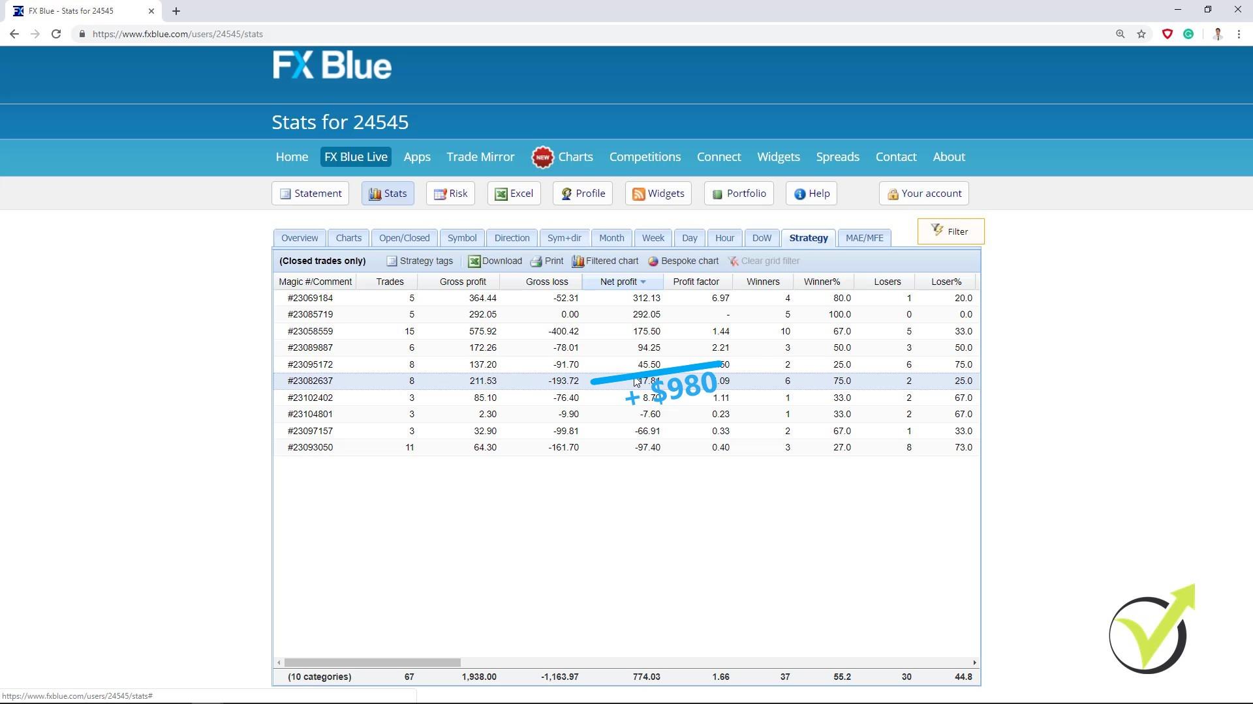1253x704 pixels.
Task: Open Spreads navigation link
Action: click(837, 157)
